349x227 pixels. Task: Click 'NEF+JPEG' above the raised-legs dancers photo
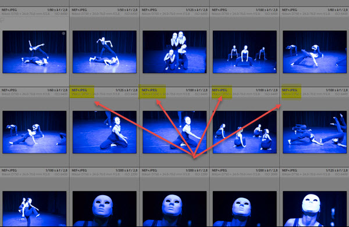(290, 90)
